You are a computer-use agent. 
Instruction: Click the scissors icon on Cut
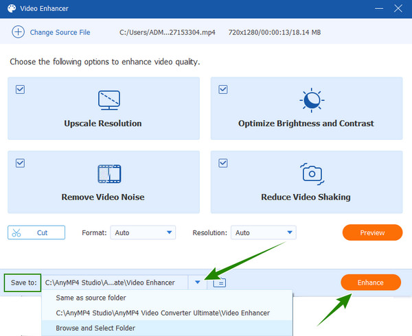point(16,232)
